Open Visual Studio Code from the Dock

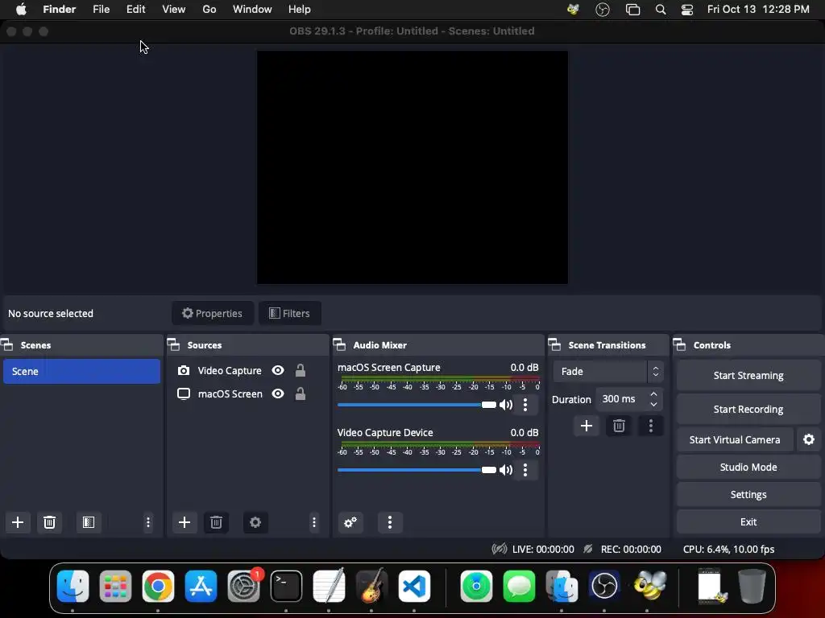pyautogui.click(x=414, y=586)
